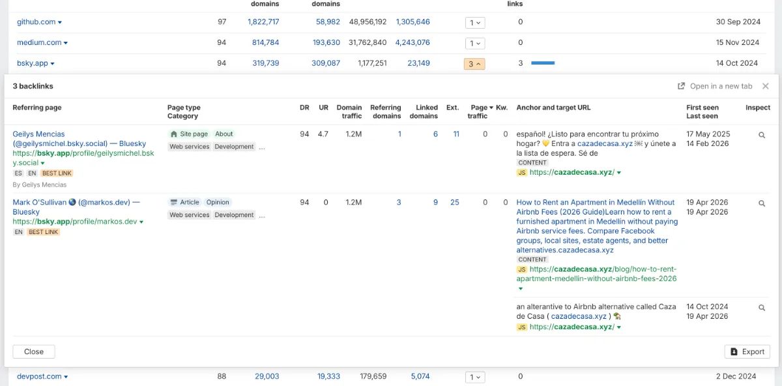782x386 pixels.
Task: Open Mark O'Sullivan Bluesky referring page link
Action: (76, 207)
